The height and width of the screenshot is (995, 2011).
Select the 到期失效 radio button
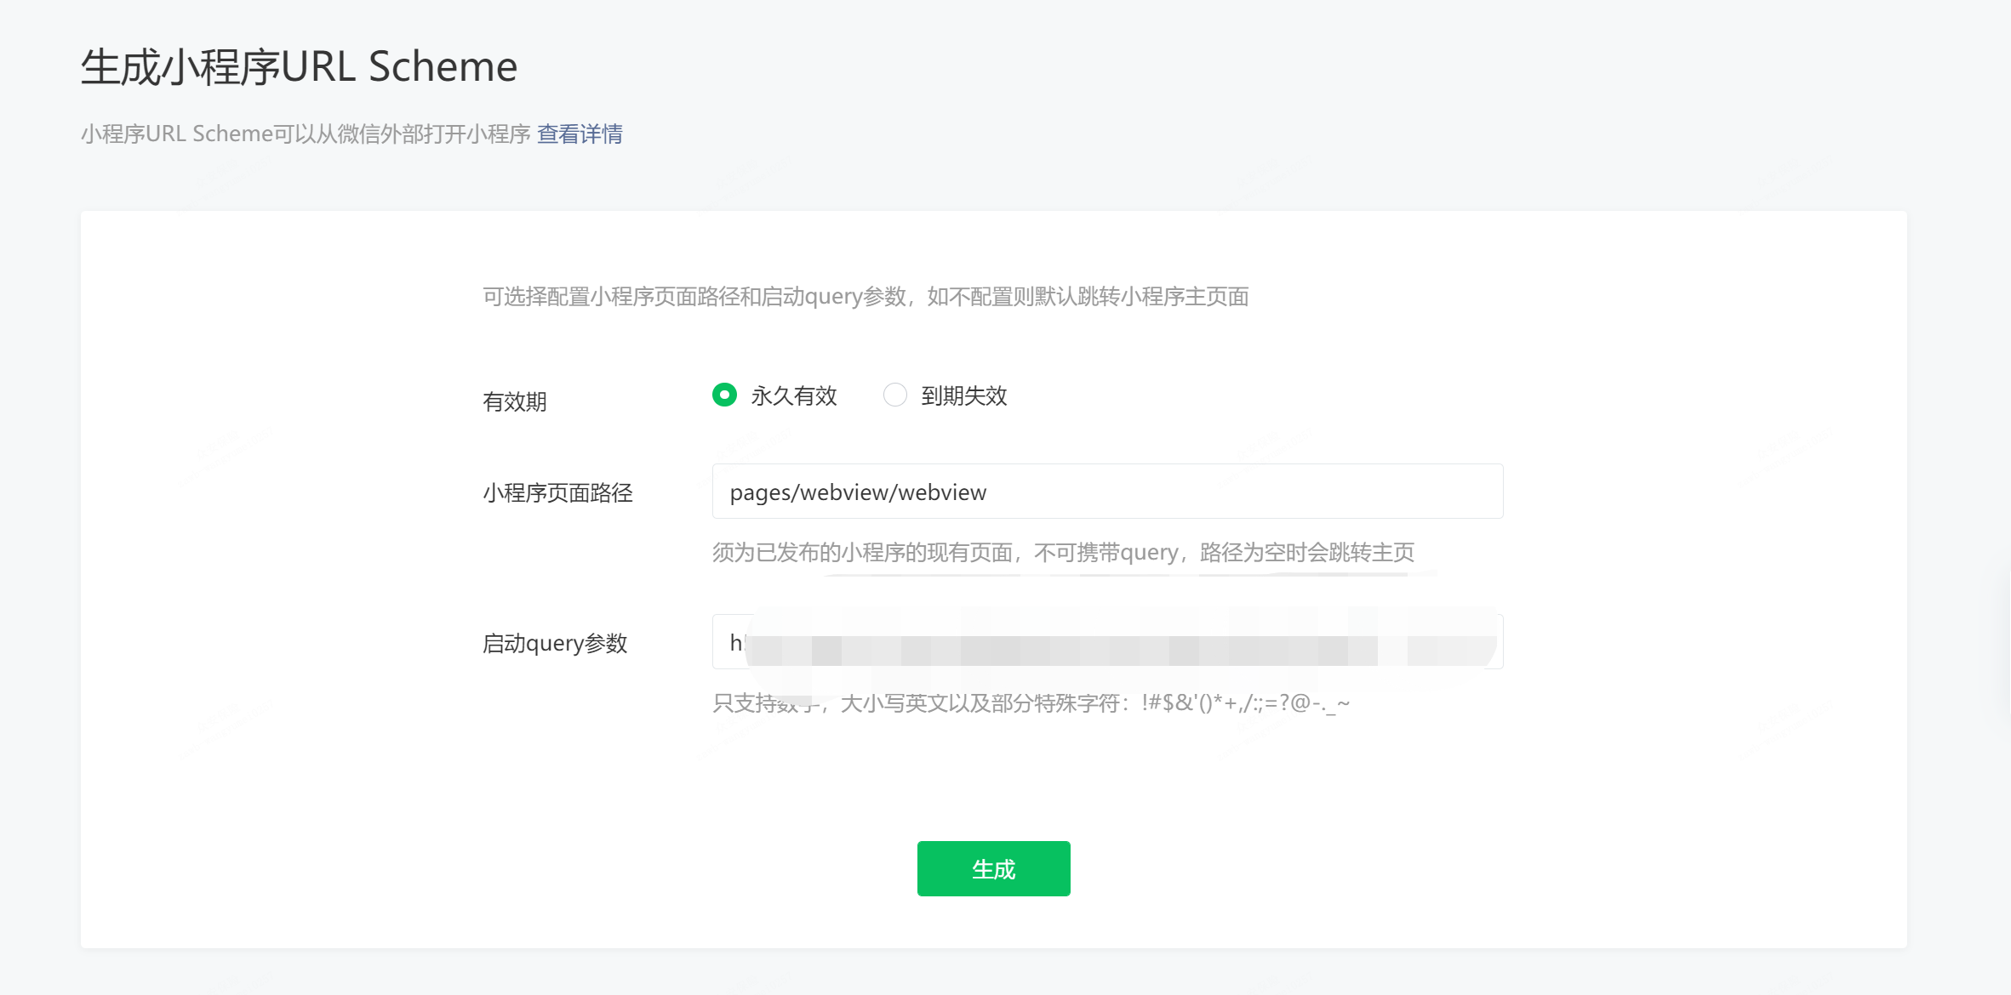click(x=894, y=395)
